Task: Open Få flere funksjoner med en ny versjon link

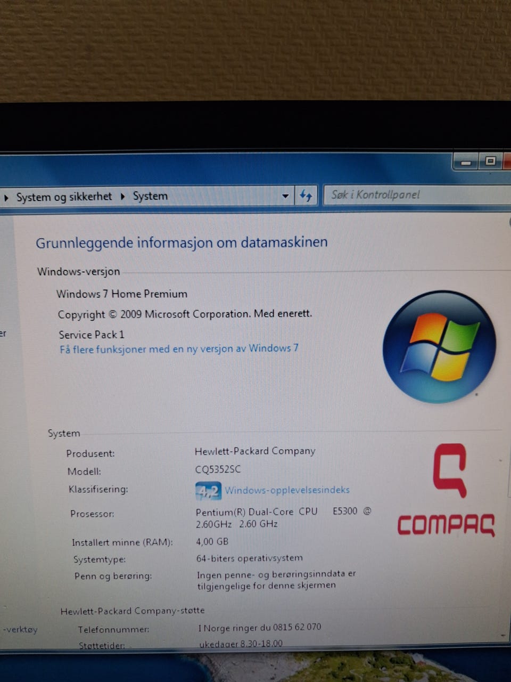Action: pyautogui.click(x=179, y=349)
